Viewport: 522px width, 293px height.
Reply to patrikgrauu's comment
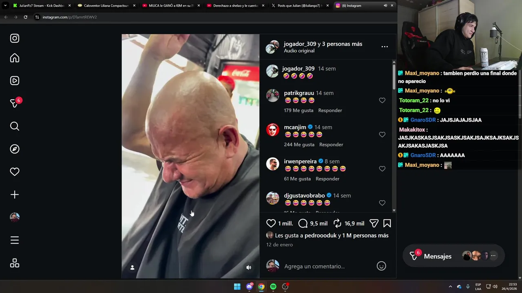tap(330, 110)
